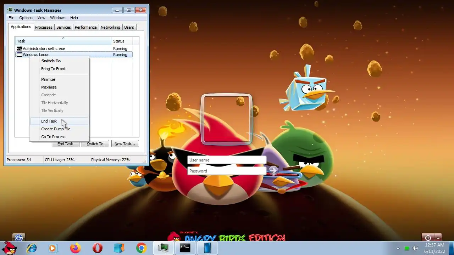The height and width of the screenshot is (255, 454).
Task: Click the Password field
Action: pyautogui.click(x=227, y=171)
